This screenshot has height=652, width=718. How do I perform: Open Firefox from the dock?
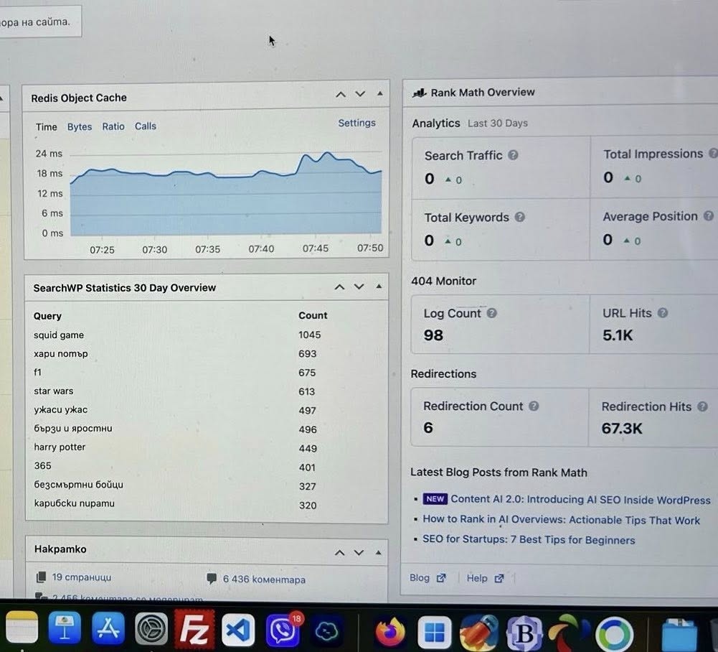click(390, 632)
